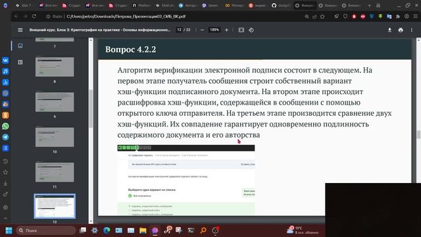Open music player in browser sidebar
The width and height of the screenshot is (421, 237).
[x=5, y=71]
